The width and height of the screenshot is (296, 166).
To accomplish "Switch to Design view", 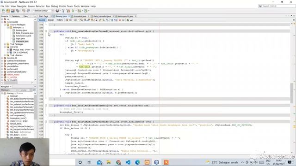I will click(51, 20).
